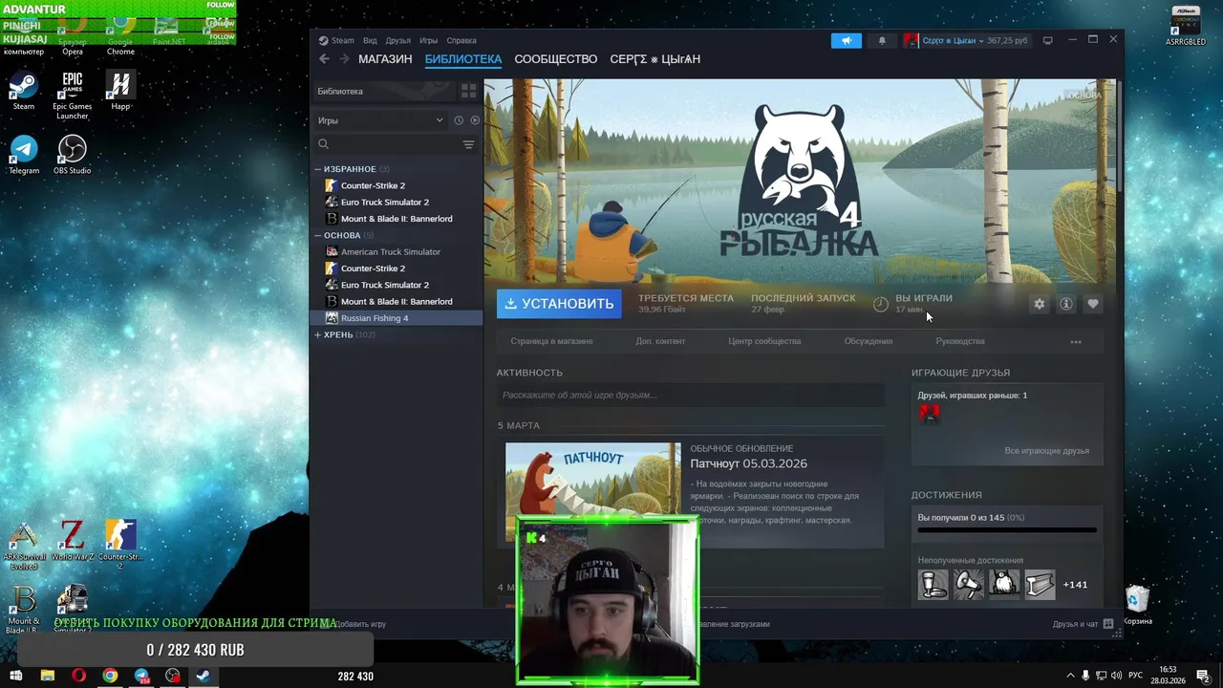Select Russian Fishing 4 in library

click(398, 318)
